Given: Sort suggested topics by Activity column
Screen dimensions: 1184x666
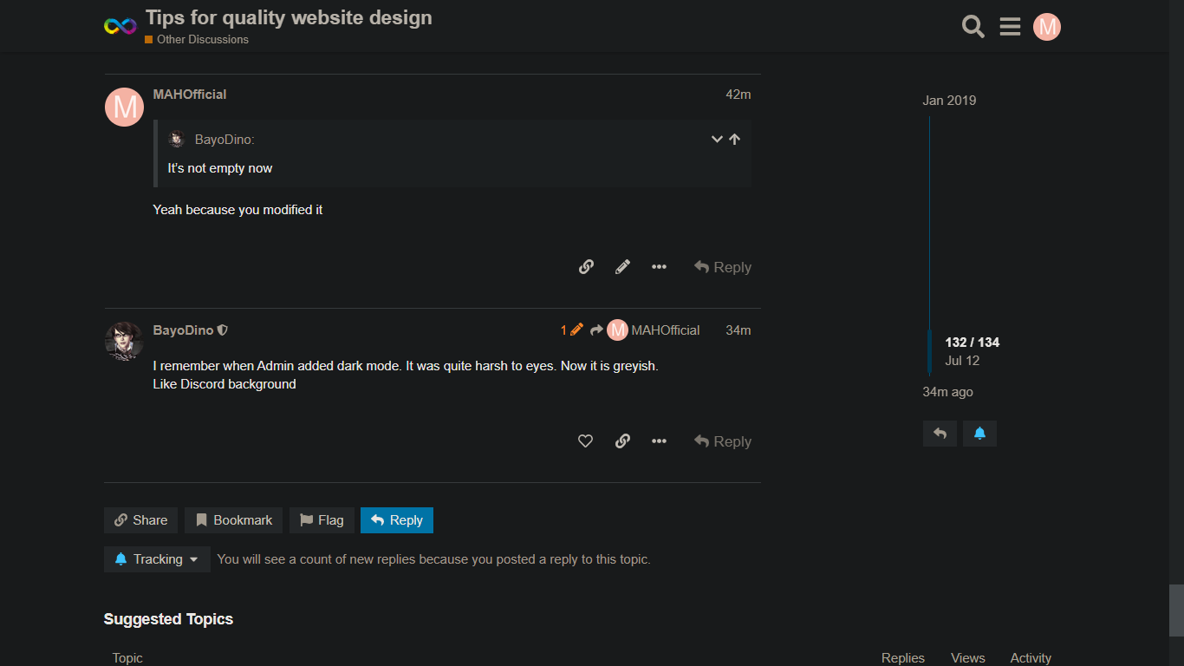Looking at the screenshot, I should (x=1030, y=658).
